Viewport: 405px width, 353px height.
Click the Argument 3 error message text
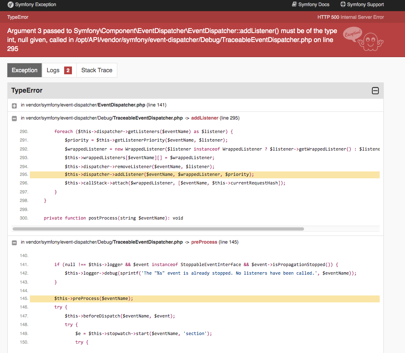click(172, 40)
